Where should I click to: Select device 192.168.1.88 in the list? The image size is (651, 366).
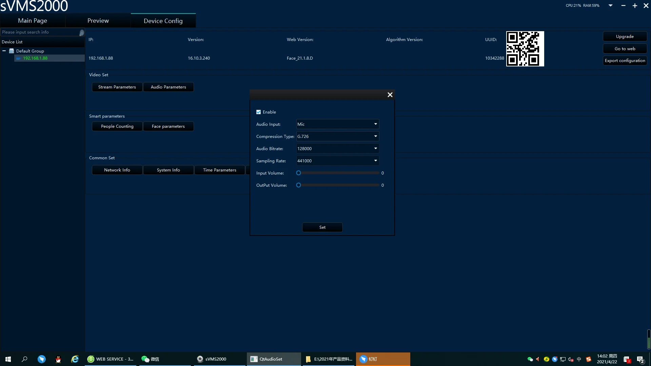(35, 58)
